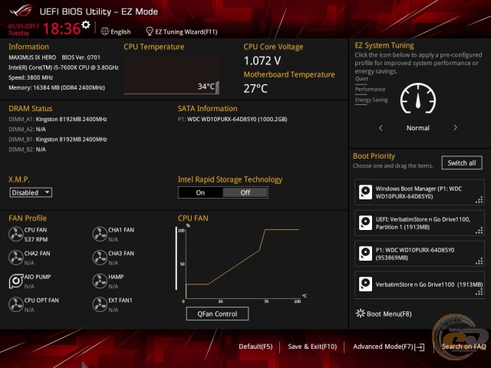Select the Energy Saving tuning profile
Image resolution: width=491 pixels, height=368 pixels.
[x=371, y=100]
